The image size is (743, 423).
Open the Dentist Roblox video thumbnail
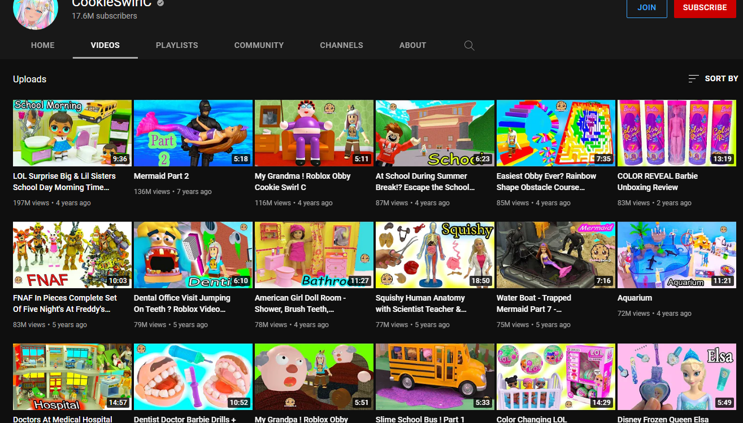click(193, 255)
